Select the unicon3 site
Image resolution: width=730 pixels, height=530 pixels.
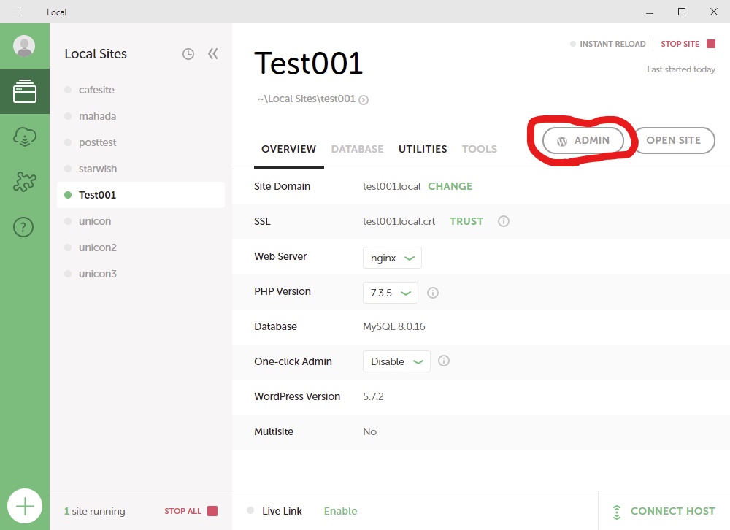pyautogui.click(x=141, y=273)
